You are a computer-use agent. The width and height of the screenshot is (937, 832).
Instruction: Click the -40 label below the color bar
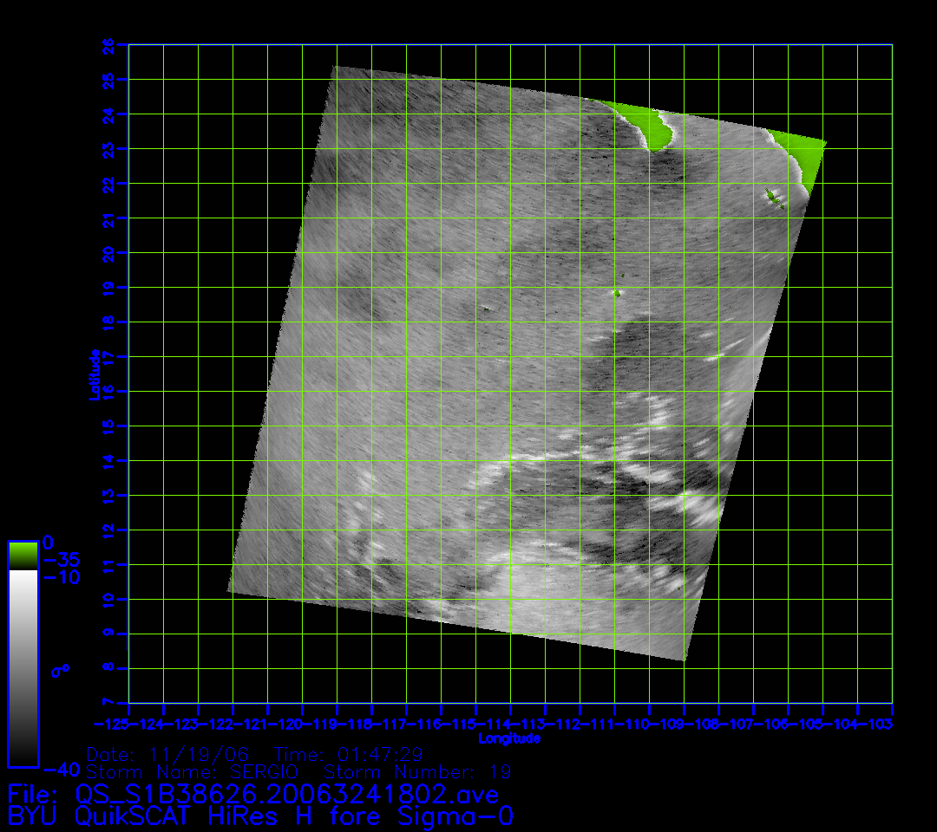(x=61, y=769)
